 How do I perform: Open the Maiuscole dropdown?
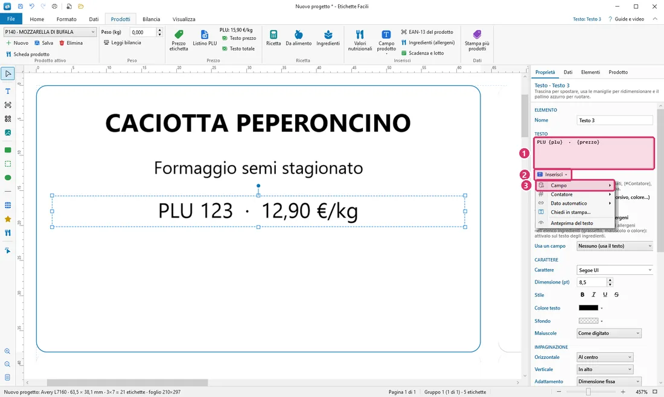[x=609, y=333]
